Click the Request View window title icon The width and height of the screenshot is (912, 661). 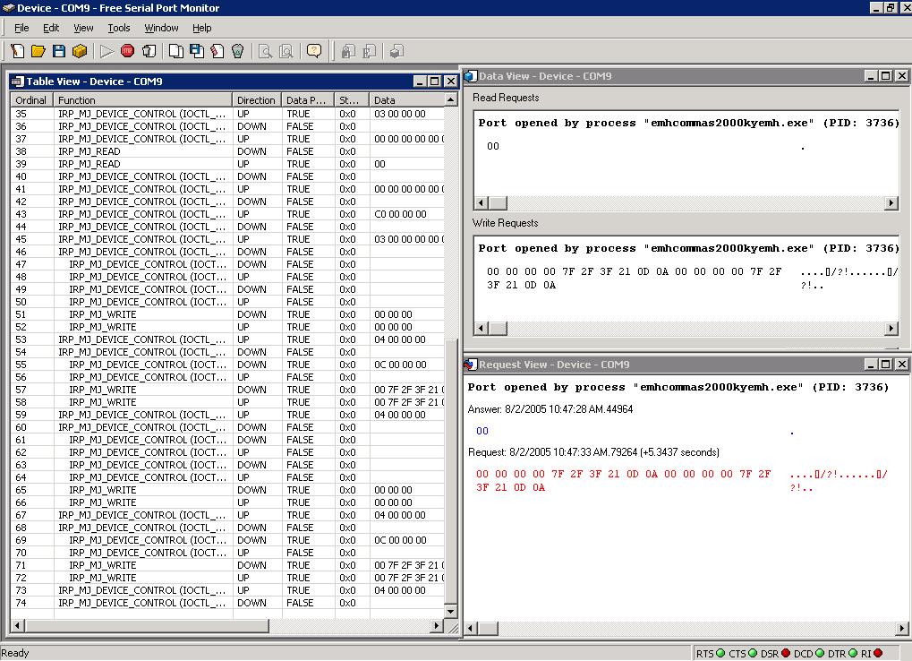[470, 365]
